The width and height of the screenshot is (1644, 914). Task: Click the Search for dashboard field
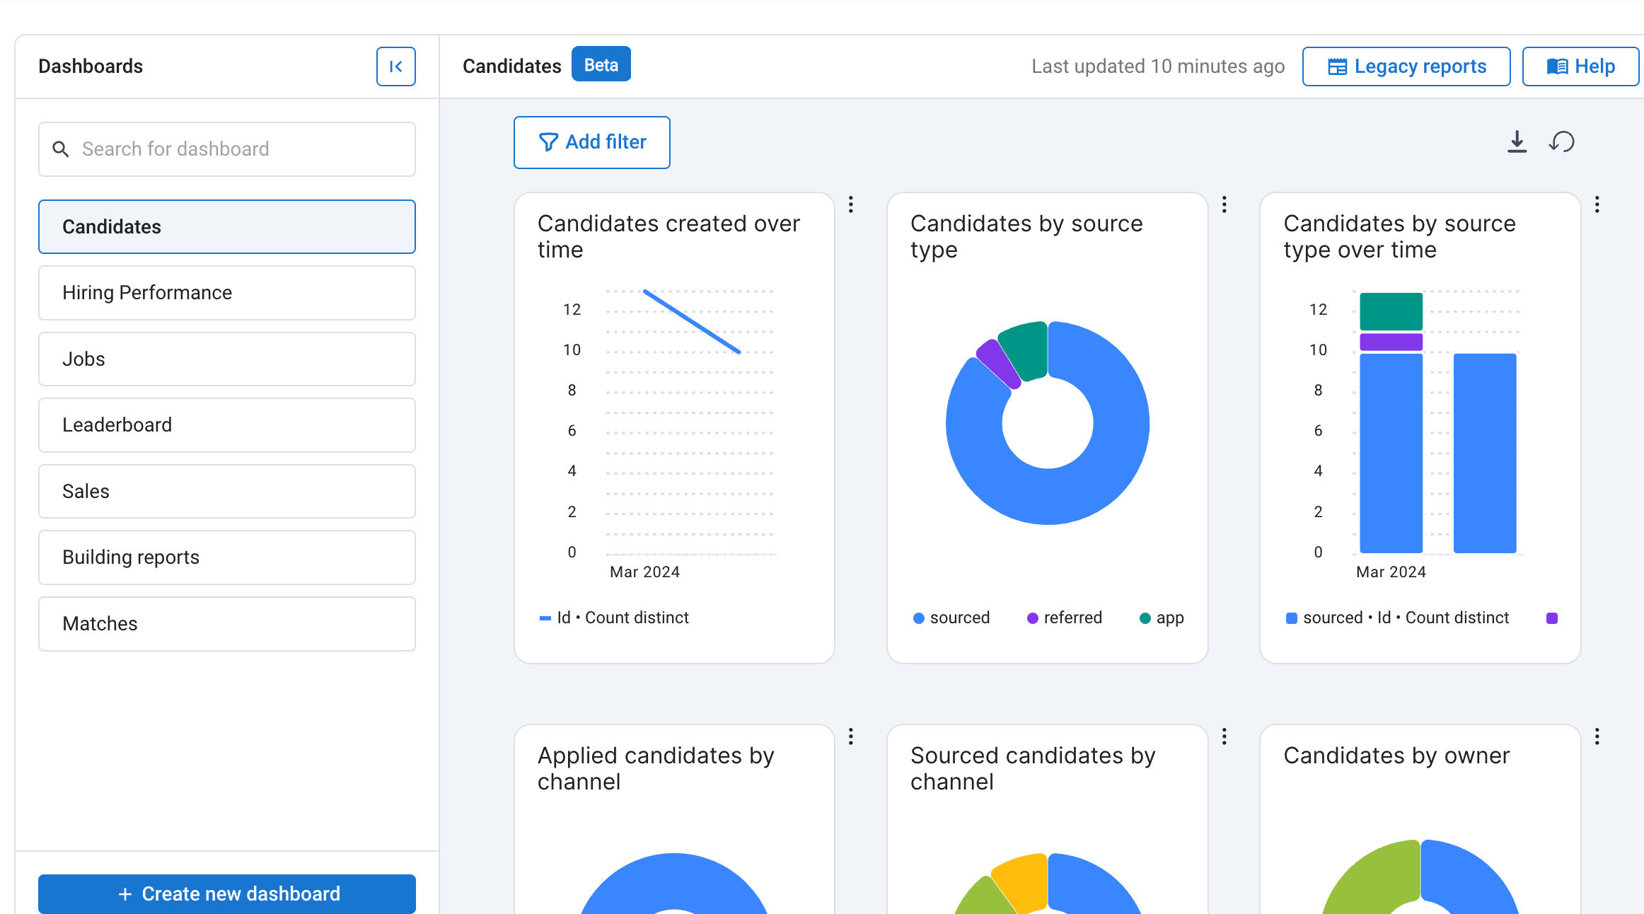226,149
